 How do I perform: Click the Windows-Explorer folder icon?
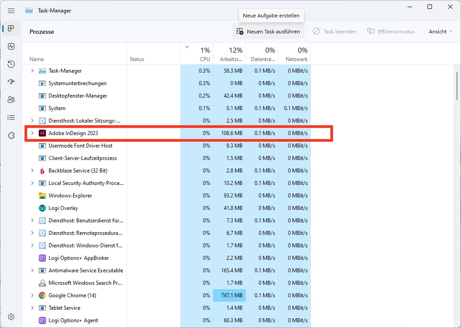[42, 196]
